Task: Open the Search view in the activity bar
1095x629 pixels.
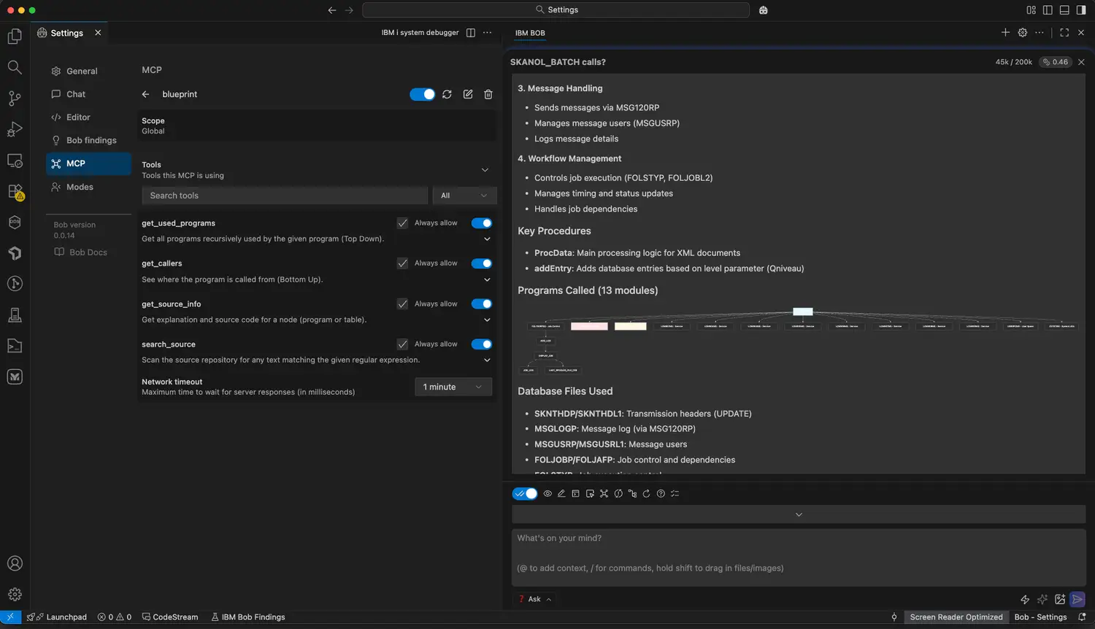Action: [x=15, y=67]
